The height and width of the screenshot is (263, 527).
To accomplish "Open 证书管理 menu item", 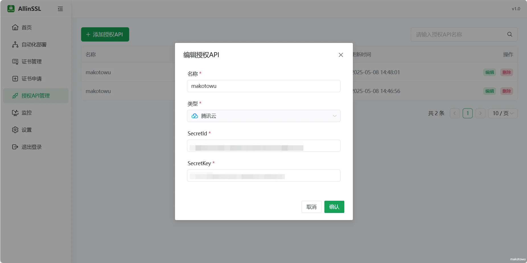I will pos(36,61).
